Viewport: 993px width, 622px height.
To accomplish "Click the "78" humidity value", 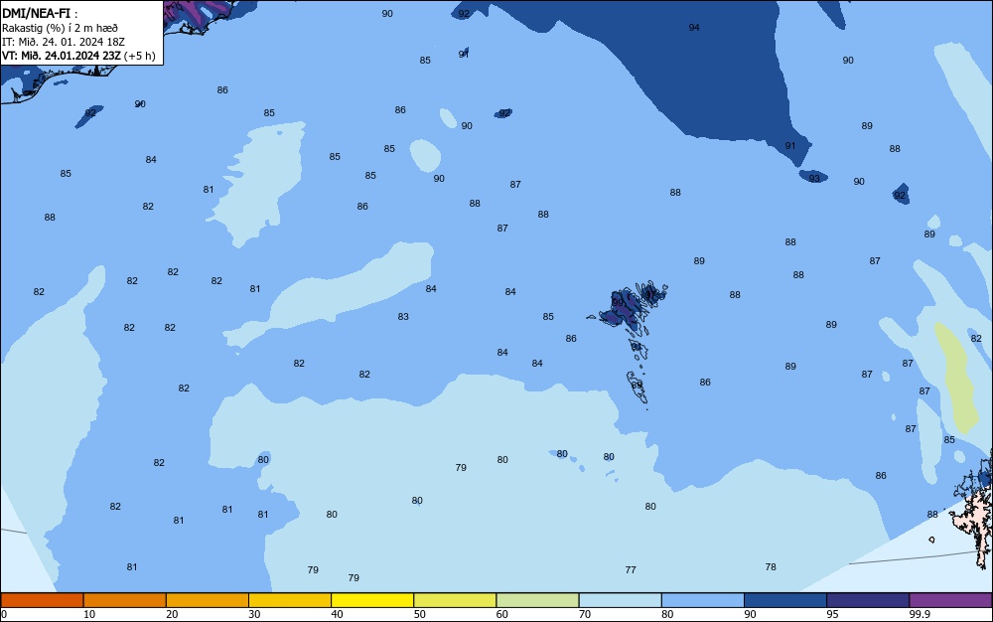I will (x=771, y=567).
